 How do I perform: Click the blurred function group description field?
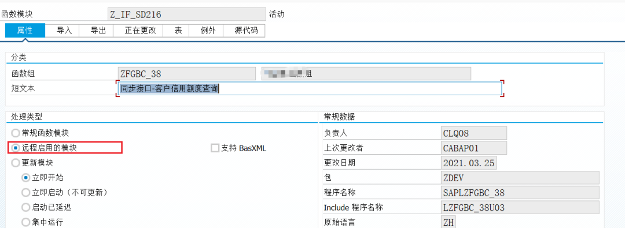pos(366,74)
